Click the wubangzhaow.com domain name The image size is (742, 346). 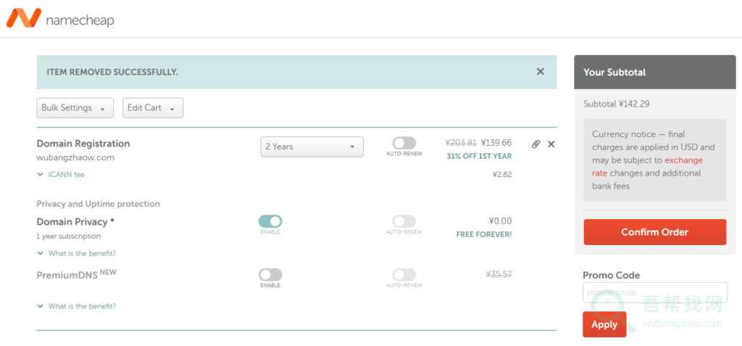coord(75,157)
